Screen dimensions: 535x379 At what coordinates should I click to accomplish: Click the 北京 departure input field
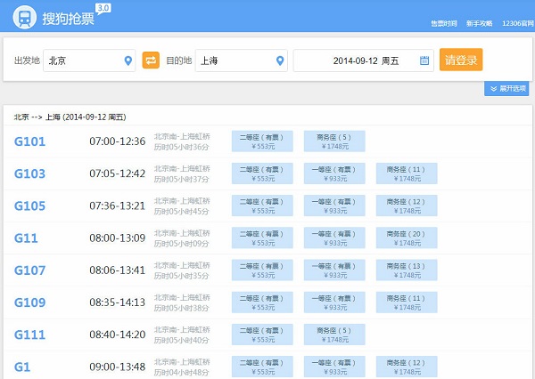pos(89,60)
